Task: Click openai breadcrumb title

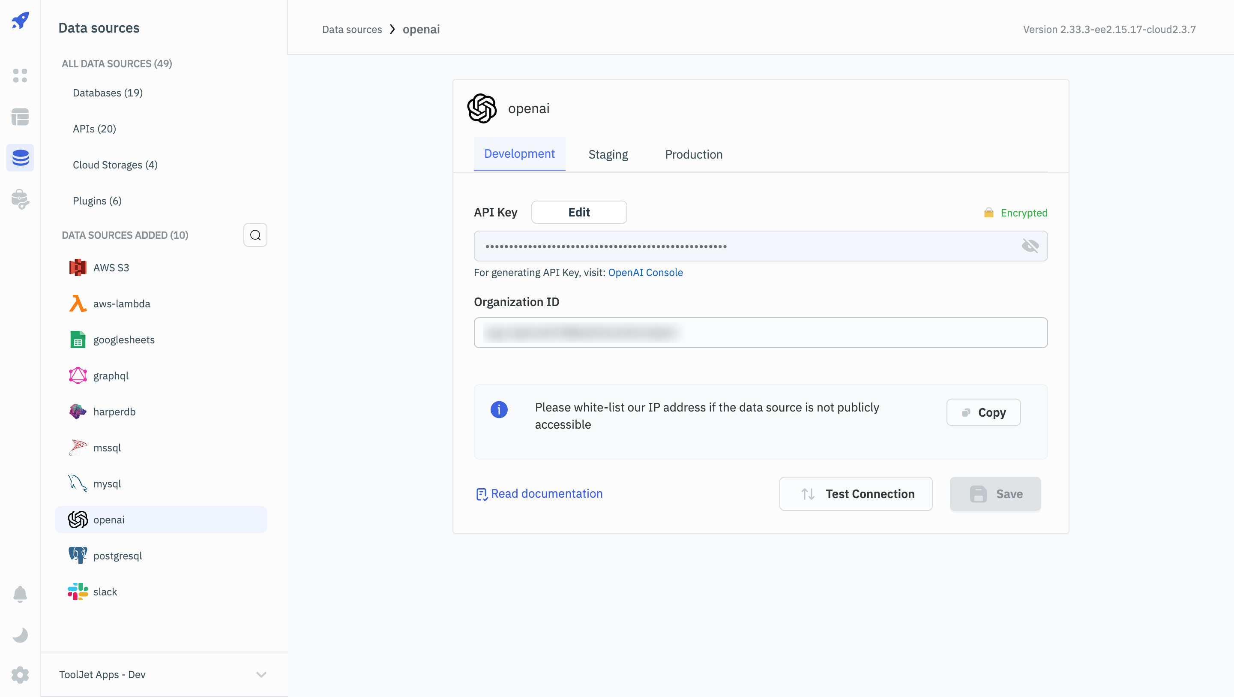Action: (x=421, y=29)
